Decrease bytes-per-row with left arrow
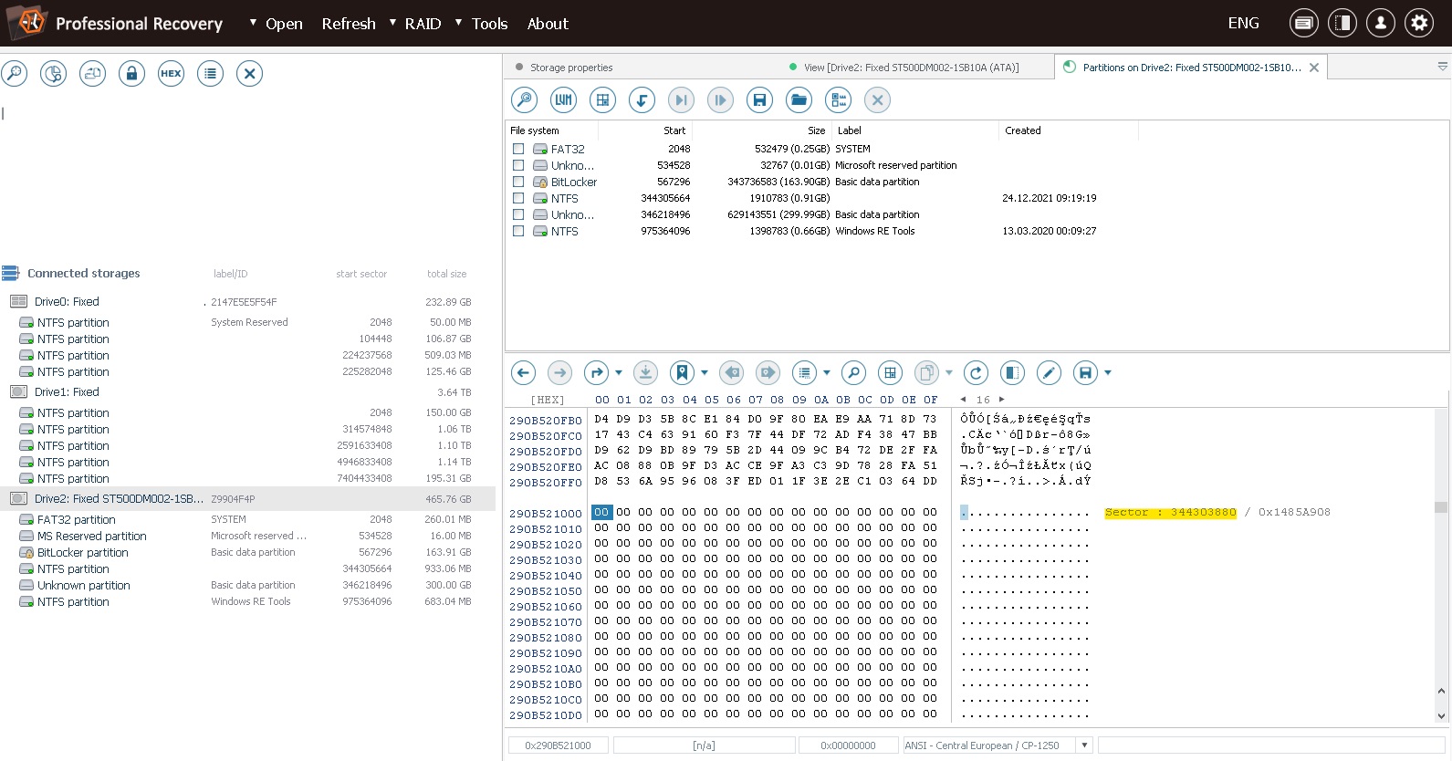Image resolution: width=1452 pixels, height=761 pixels. coord(963,400)
